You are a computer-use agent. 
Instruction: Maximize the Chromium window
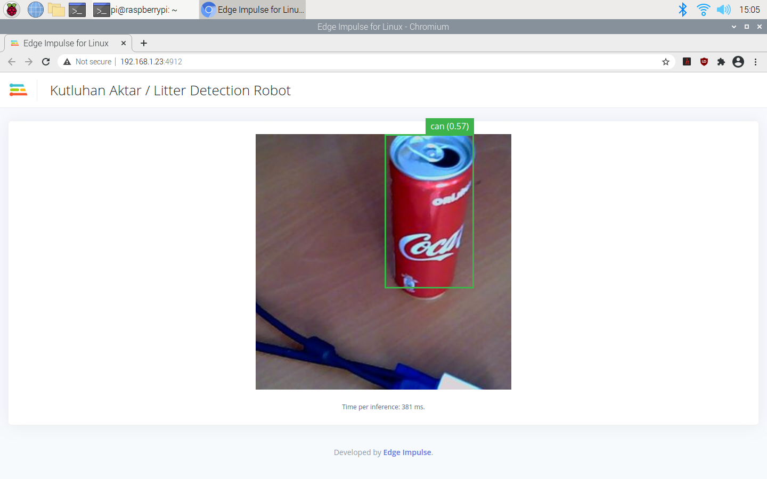pyautogui.click(x=747, y=27)
